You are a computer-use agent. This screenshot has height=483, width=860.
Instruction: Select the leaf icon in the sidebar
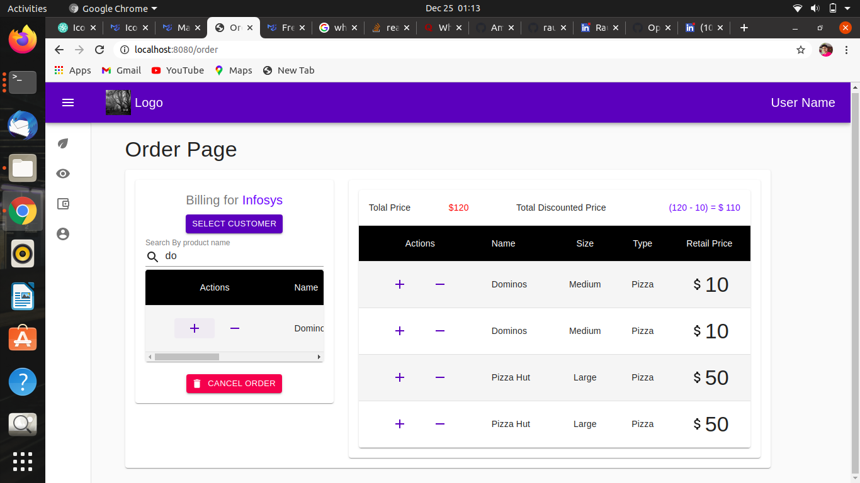pyautogui.click(x=62, y=143)
